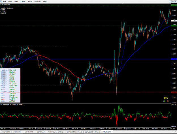177x134 pixels.
Task: Click the 'UTC/GMT' time row
Action: tap(9, 84)
